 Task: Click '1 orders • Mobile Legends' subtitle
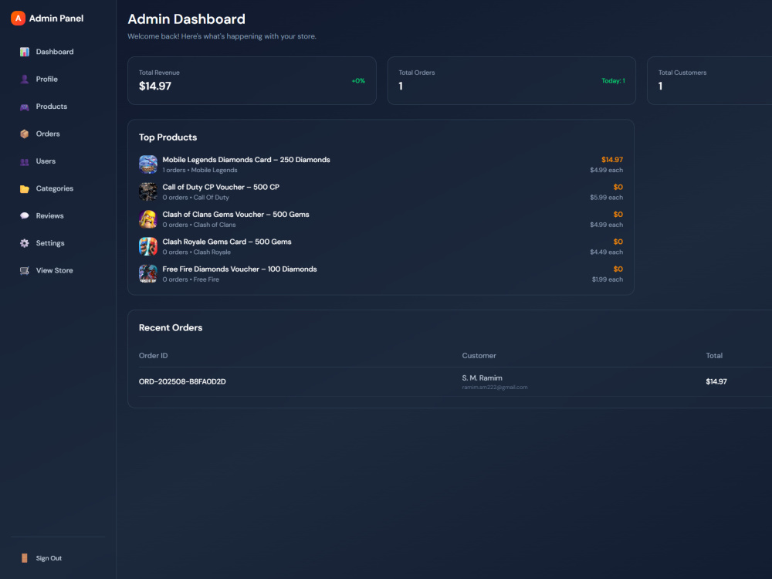pos(200,170)
